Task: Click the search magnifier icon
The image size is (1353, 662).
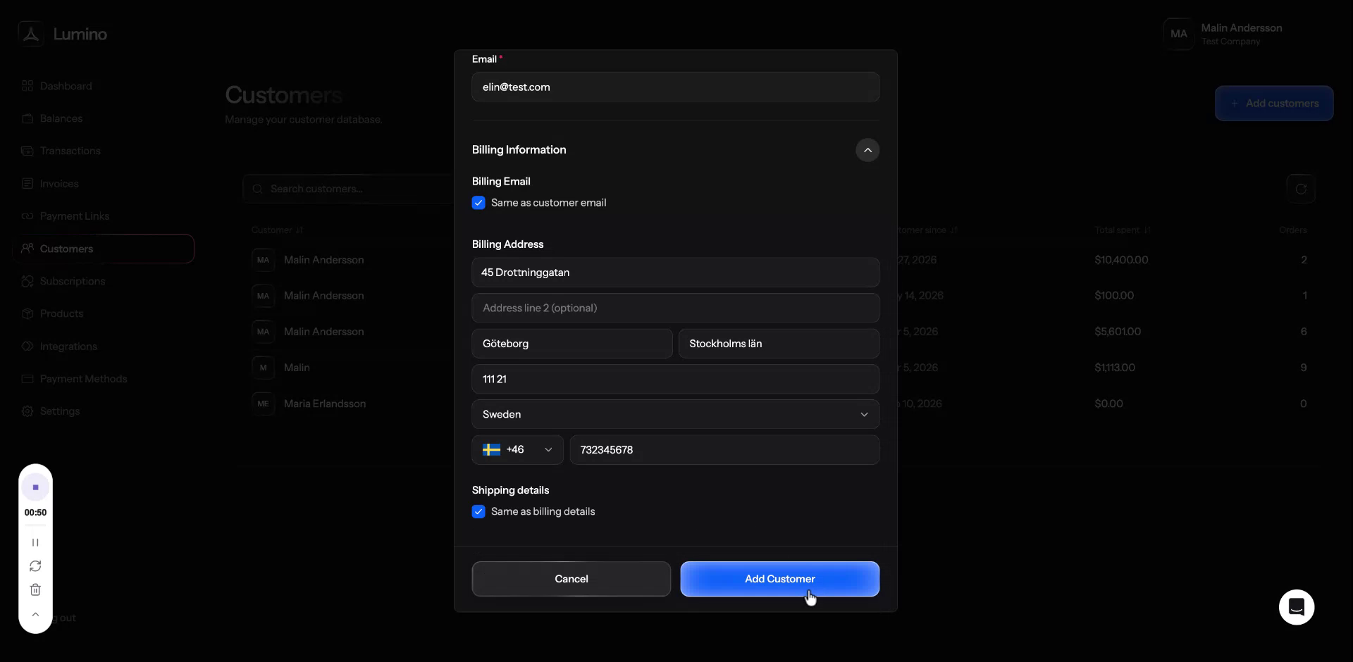Action: [258, 189]
